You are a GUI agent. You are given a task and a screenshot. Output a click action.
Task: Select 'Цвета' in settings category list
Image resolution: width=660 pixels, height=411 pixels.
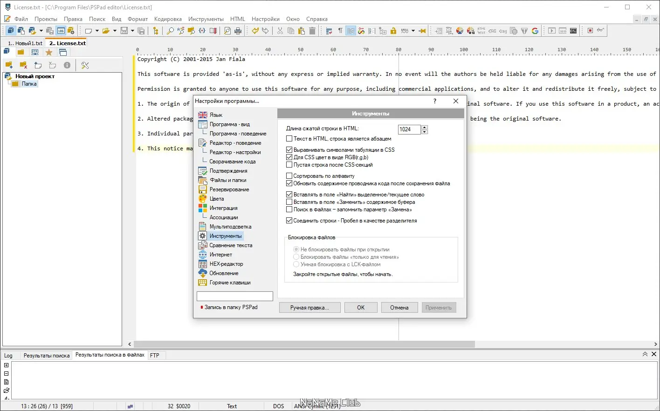217,199
